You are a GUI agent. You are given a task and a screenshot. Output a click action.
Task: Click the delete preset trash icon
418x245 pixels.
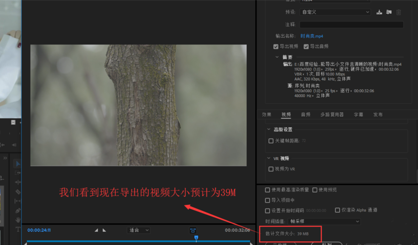[x=398, y=12]
